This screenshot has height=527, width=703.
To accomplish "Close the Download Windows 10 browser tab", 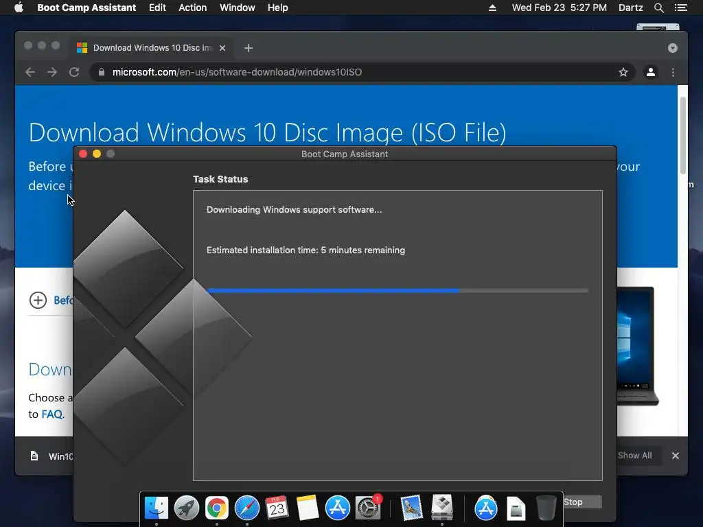I will pyautogui.click(x=222, y=48).
